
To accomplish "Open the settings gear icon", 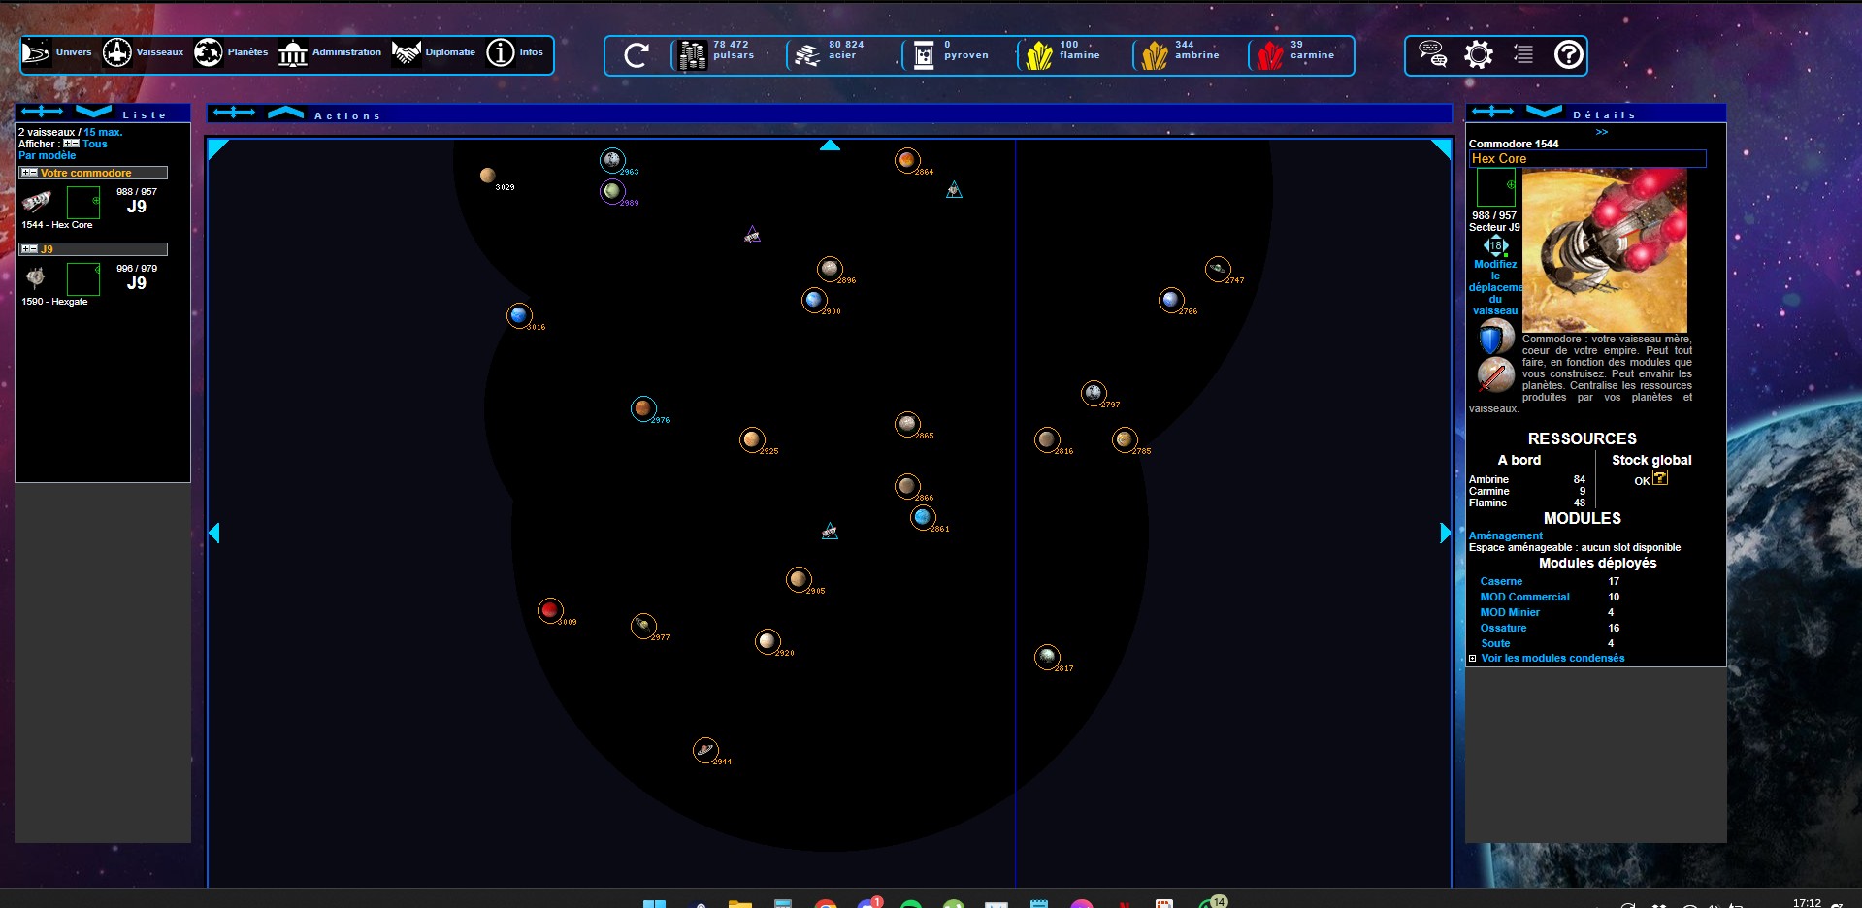I will click(x=1478, y=54).
